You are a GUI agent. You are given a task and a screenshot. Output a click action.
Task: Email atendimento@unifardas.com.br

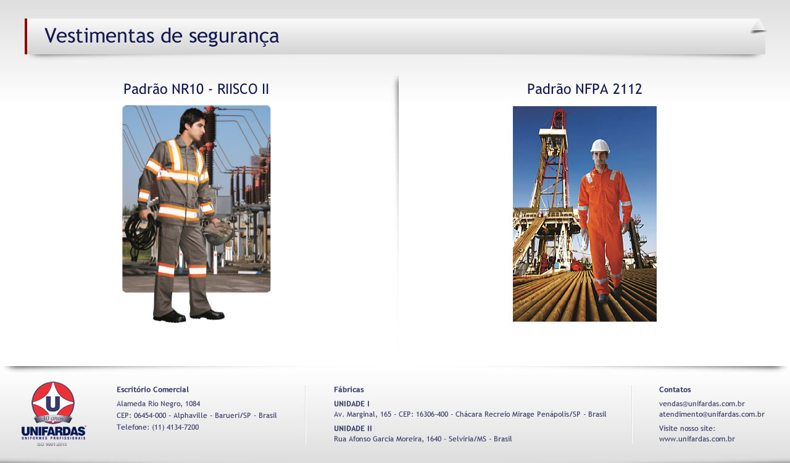pos(712,414)
